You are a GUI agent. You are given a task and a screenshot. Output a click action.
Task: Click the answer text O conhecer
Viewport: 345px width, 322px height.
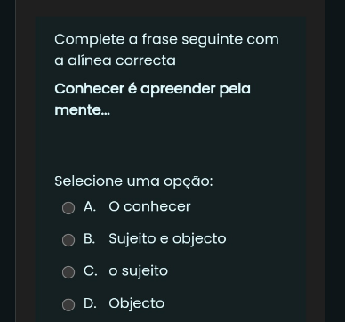(x=149, y=206)
